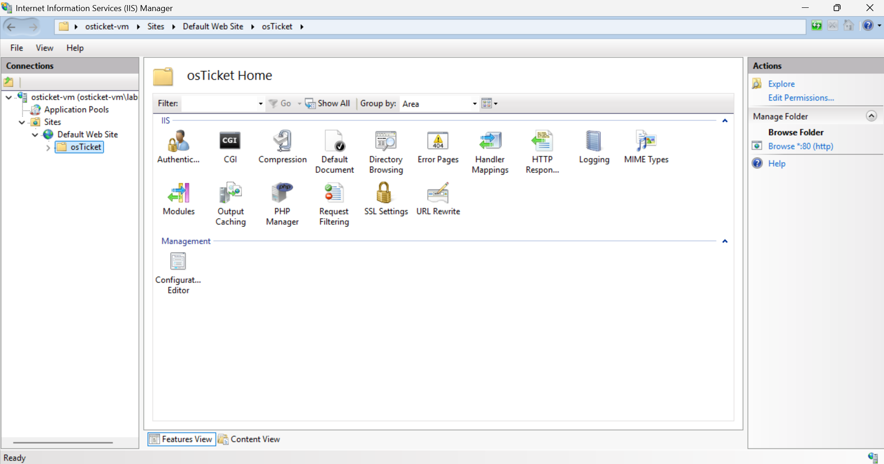Open the Filter dropdown arrow

(260, 104)
